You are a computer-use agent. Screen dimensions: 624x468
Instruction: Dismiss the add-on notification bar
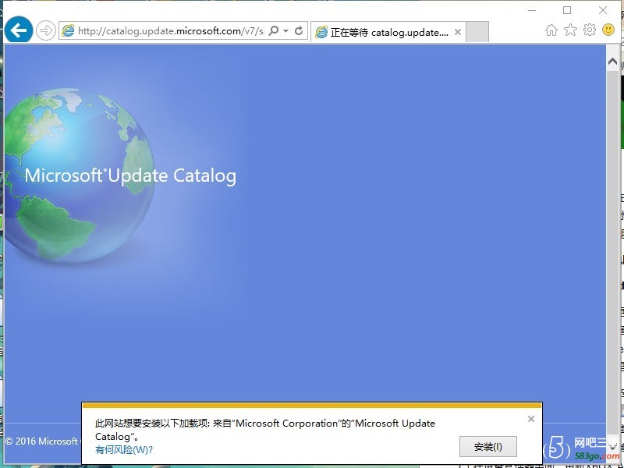pyautogui.click(x=531, y=419)
